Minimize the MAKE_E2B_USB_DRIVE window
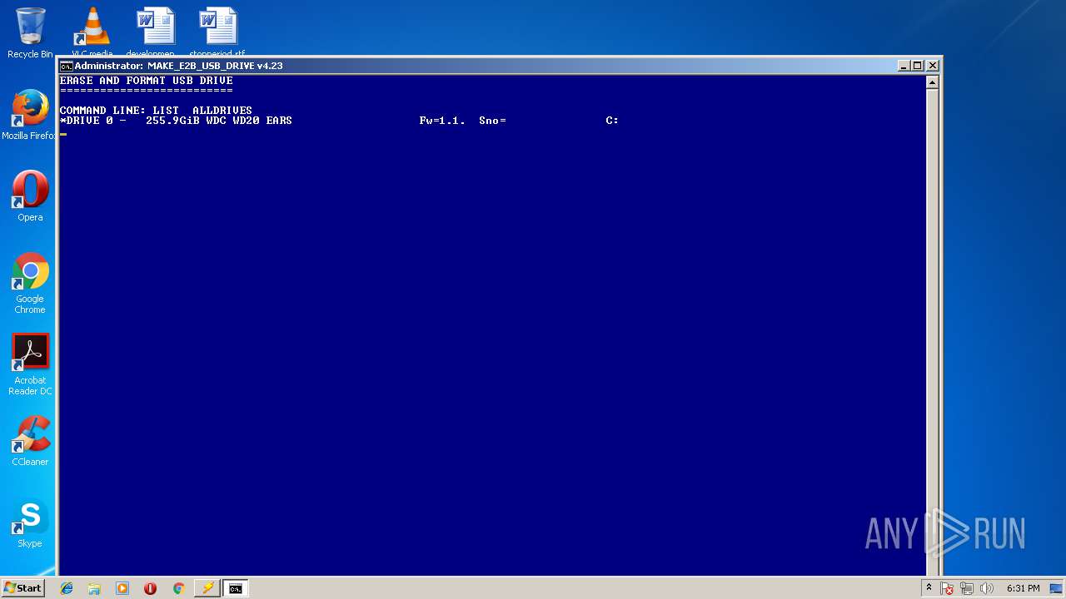This screenshot has height=599, width=1066. 904,66
